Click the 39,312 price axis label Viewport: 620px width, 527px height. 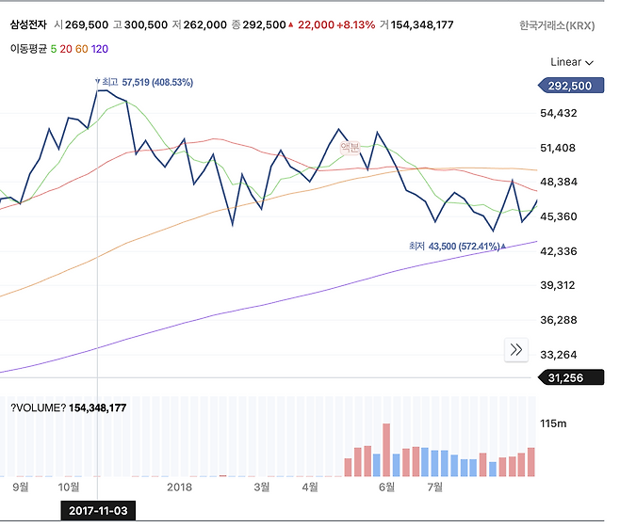(558, 285)
